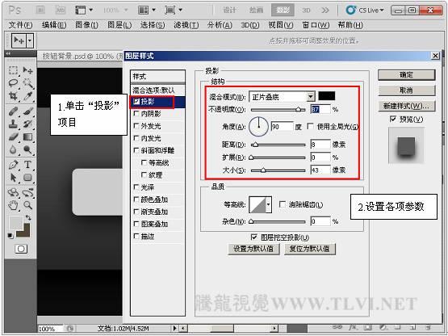Select the Rectangular Marquee tool
This screenshot has width=448, height=336.
[13, 70]
